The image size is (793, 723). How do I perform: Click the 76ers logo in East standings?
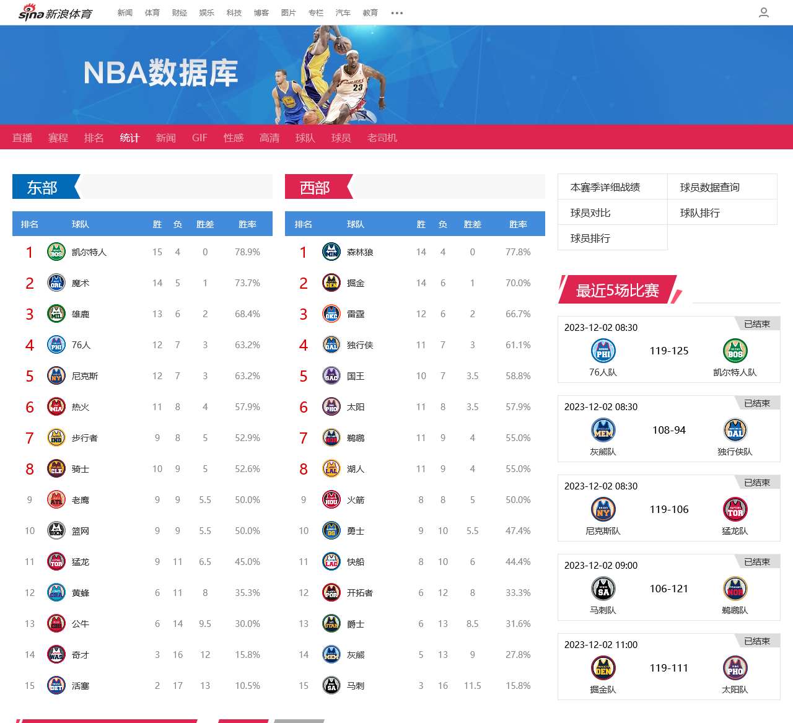(56, 345)
